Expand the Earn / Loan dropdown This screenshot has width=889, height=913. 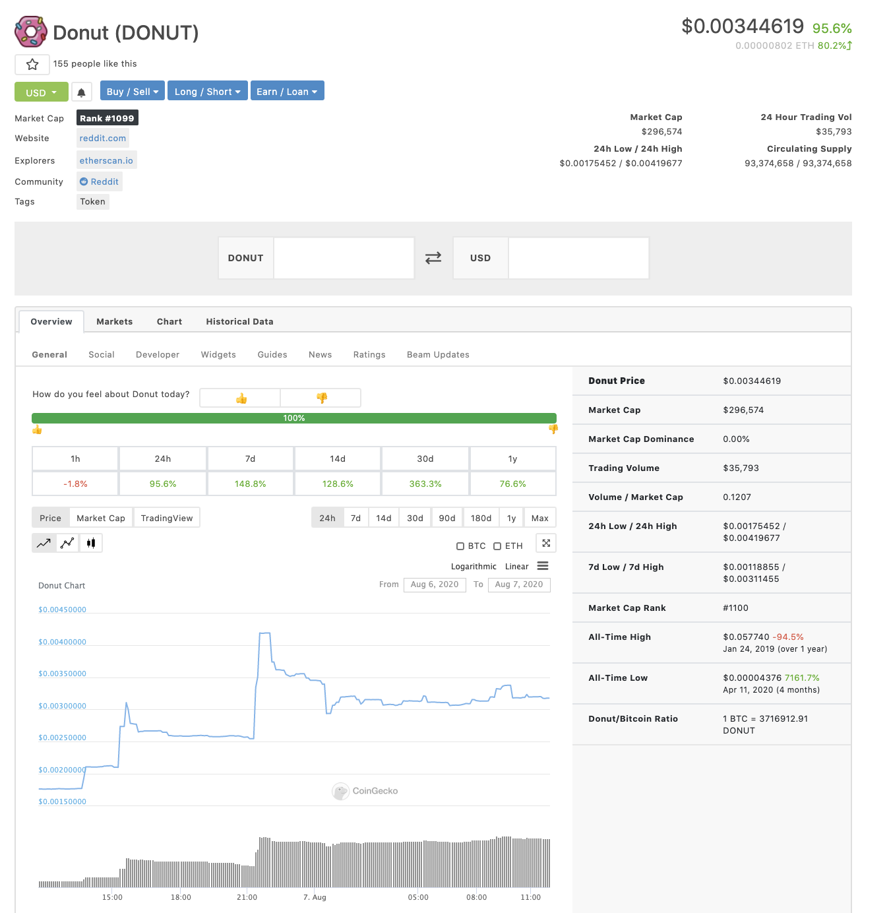[287, 92]
